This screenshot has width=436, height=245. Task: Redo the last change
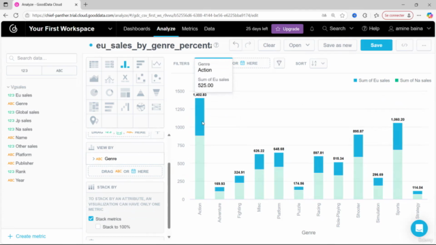click(x=248, y=45)
